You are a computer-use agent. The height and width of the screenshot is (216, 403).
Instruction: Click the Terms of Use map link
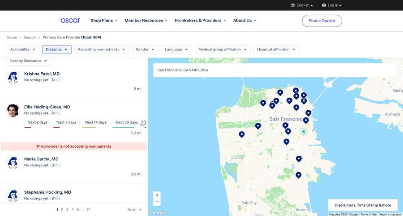(369, 215)
